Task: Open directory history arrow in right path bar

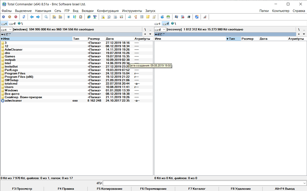Action: [x=304, y=34]
